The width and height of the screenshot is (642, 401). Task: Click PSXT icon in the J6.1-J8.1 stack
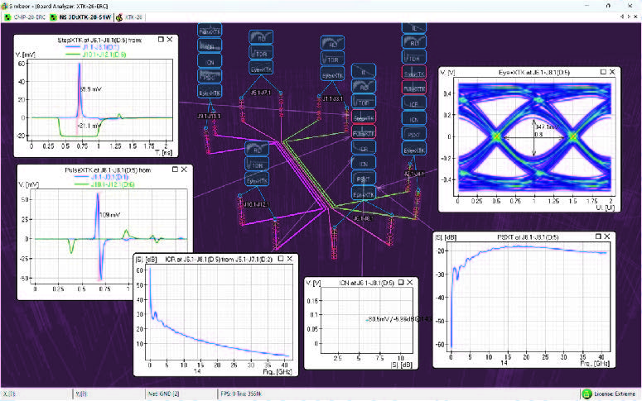[362, 179]
